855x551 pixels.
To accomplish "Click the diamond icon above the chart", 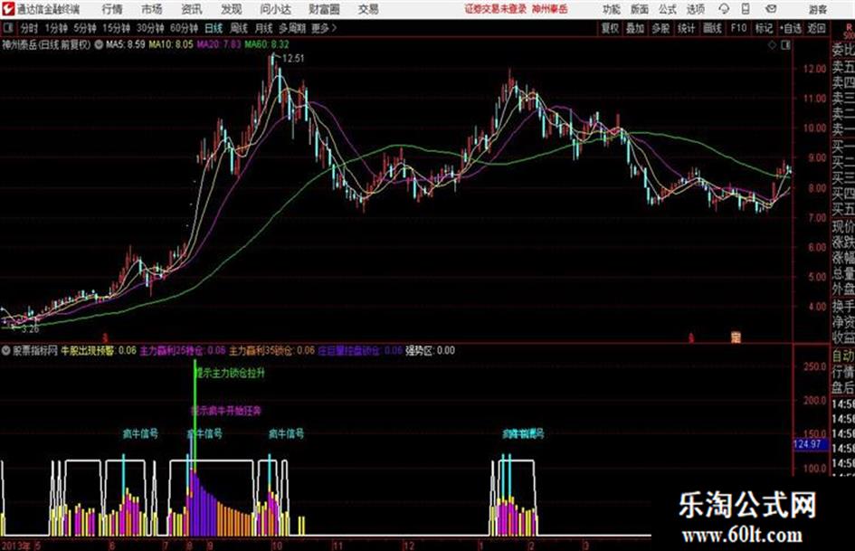I will tap(772, 45).
